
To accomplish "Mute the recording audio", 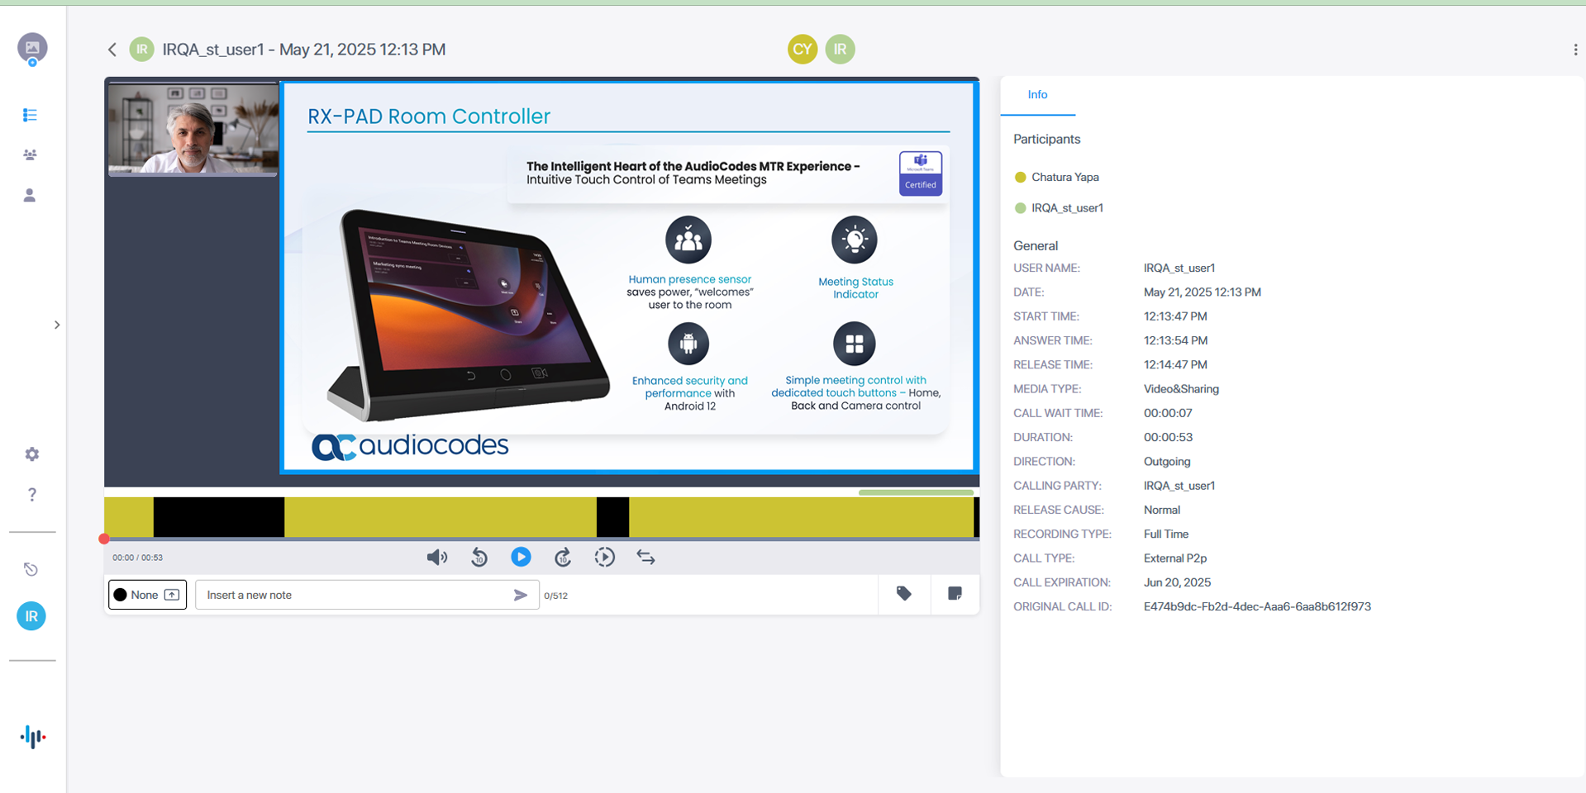I will click(436, 558).
